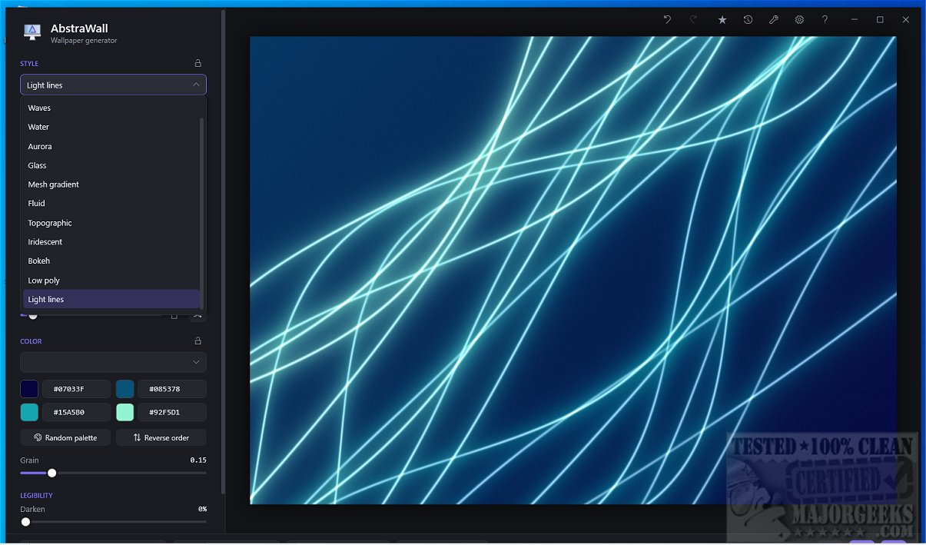This screenshot has width=926, height=545.
Task: Open favorites with the star icon
Action: coord(722,20)
